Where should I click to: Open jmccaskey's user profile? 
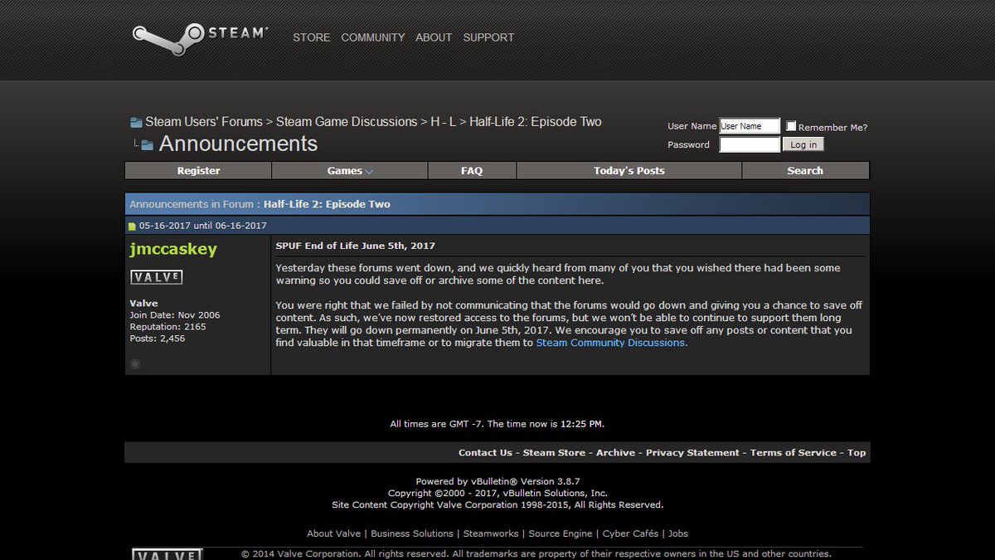[173, 249]
